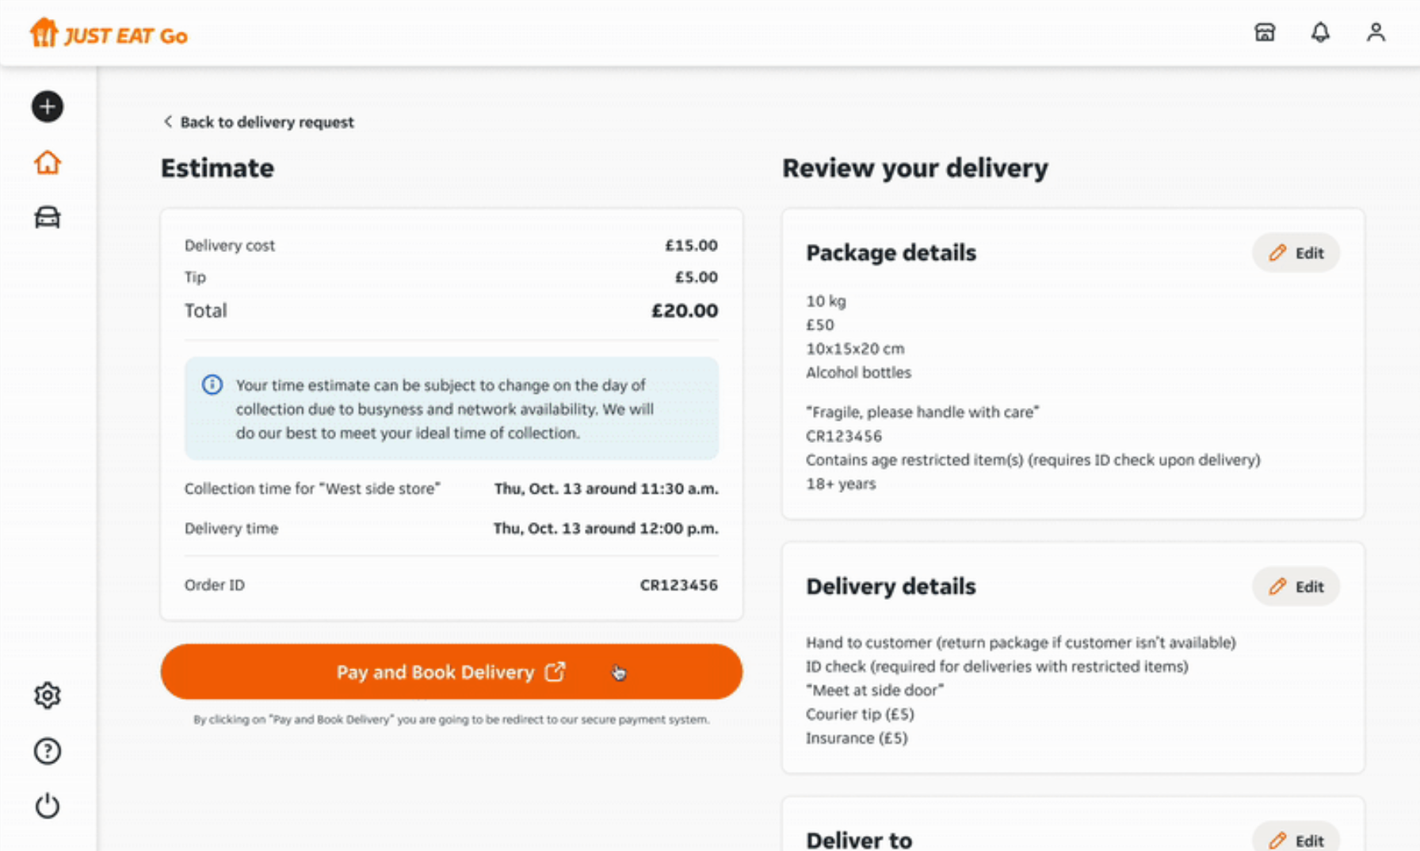Open the Help question mark icon

point(48,751)
